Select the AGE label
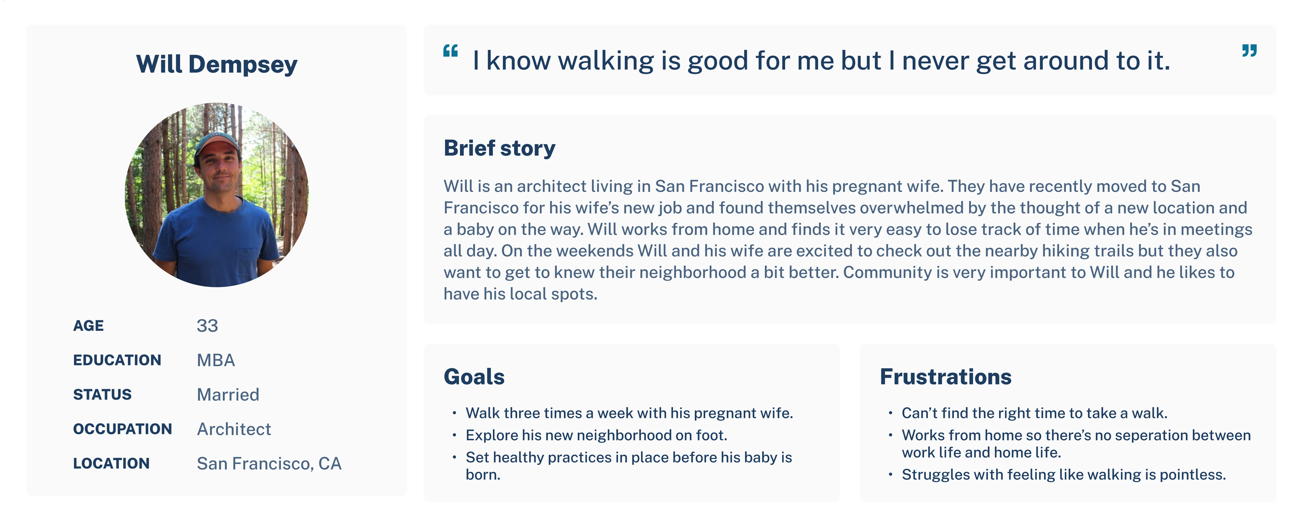 click(x=88, y=326)
